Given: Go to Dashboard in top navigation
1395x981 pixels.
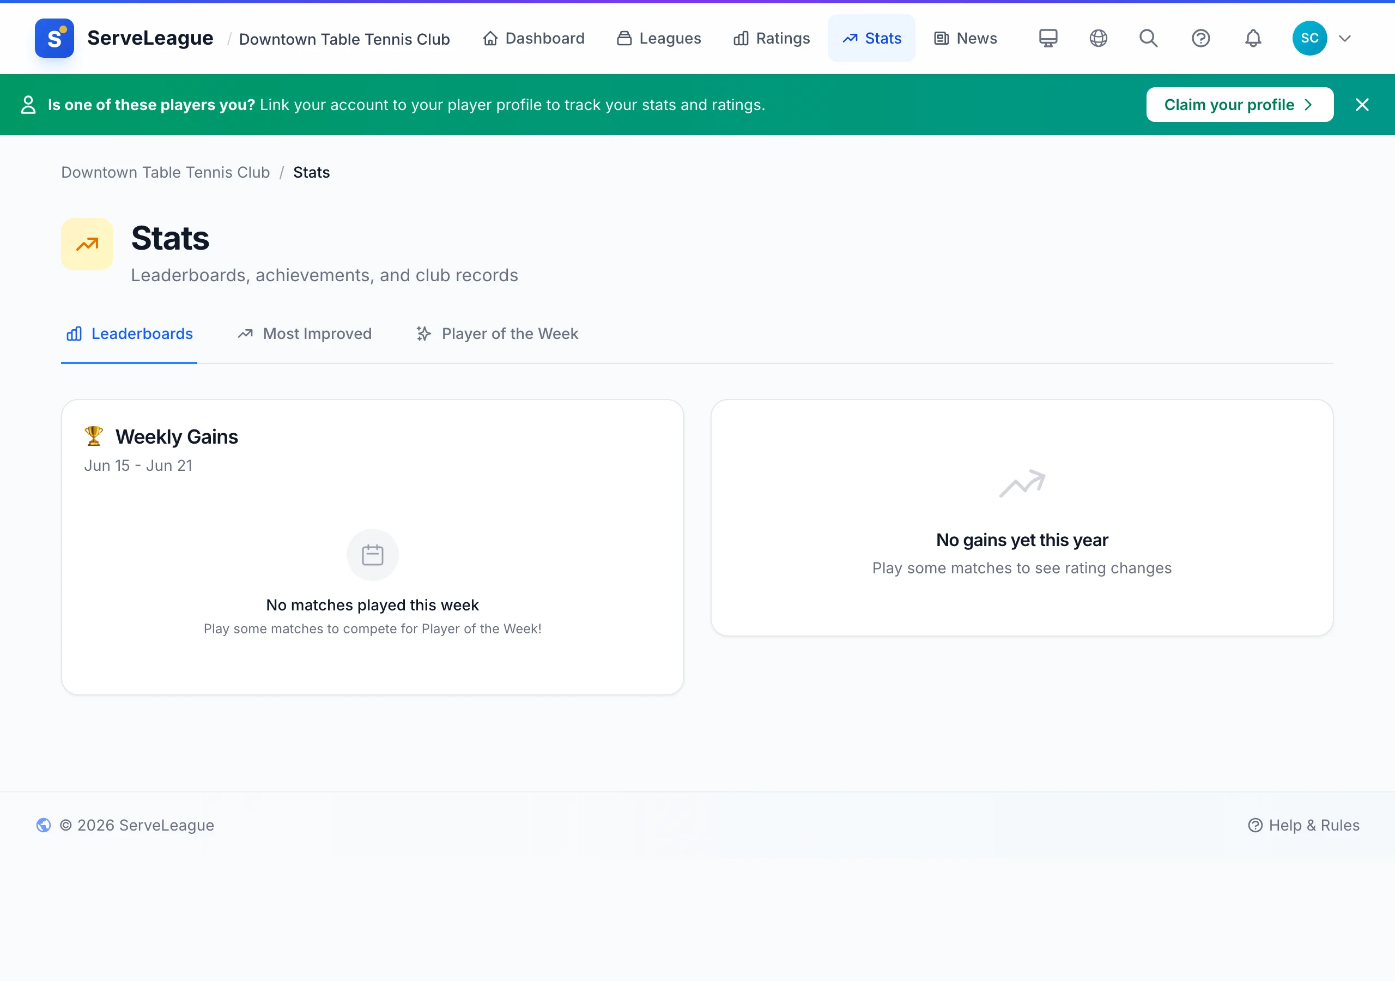Looking at the screenshot, I should click(533, 38).
